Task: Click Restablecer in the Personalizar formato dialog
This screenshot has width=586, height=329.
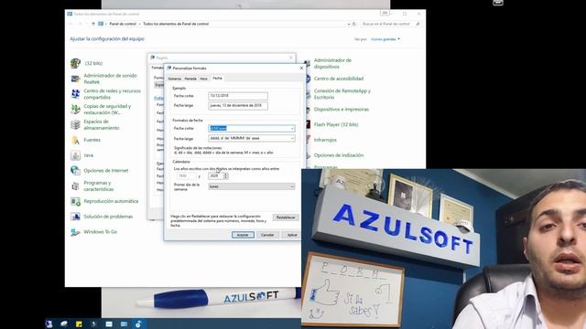Action: click(x=286, y=218)
